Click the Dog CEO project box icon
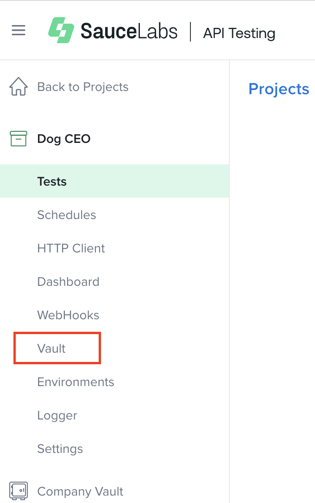This screenshot has height=503, width=315. point(18,138)
